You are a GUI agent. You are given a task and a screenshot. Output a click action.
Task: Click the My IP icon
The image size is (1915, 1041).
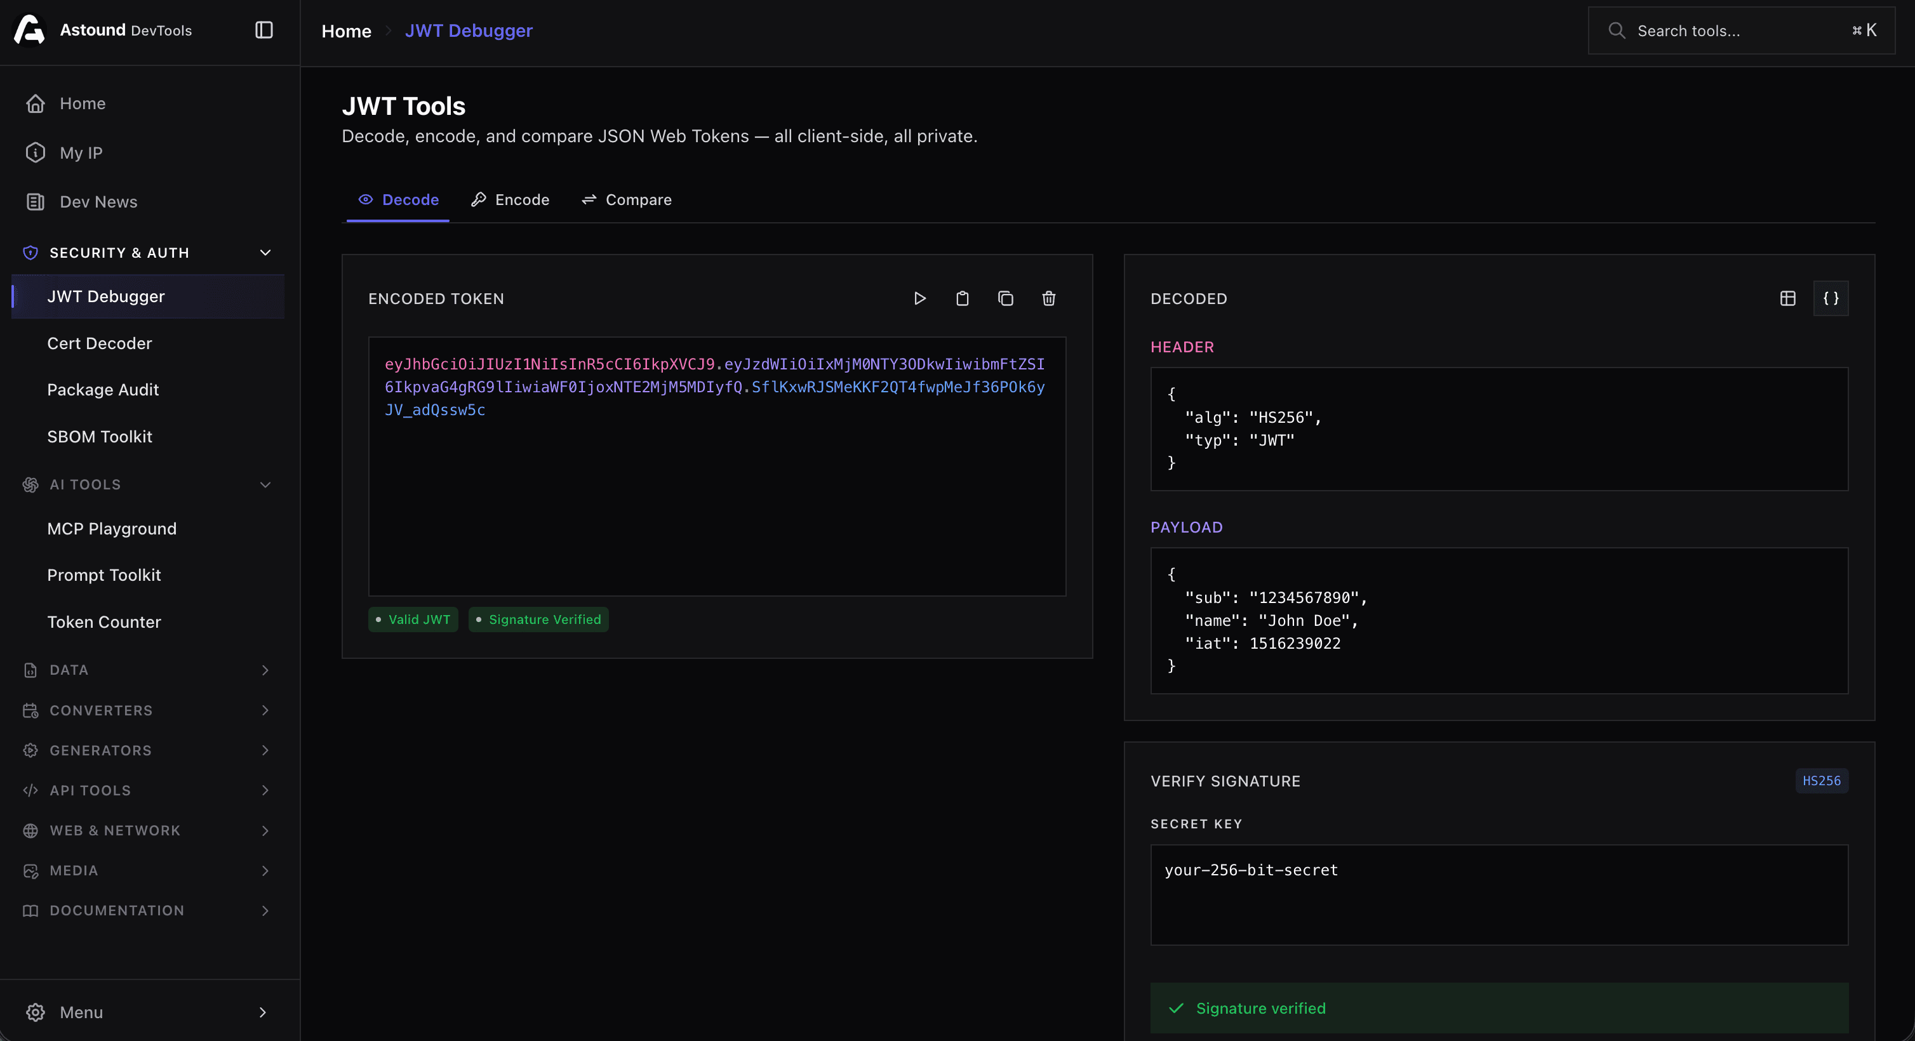(x=36, y=152)
